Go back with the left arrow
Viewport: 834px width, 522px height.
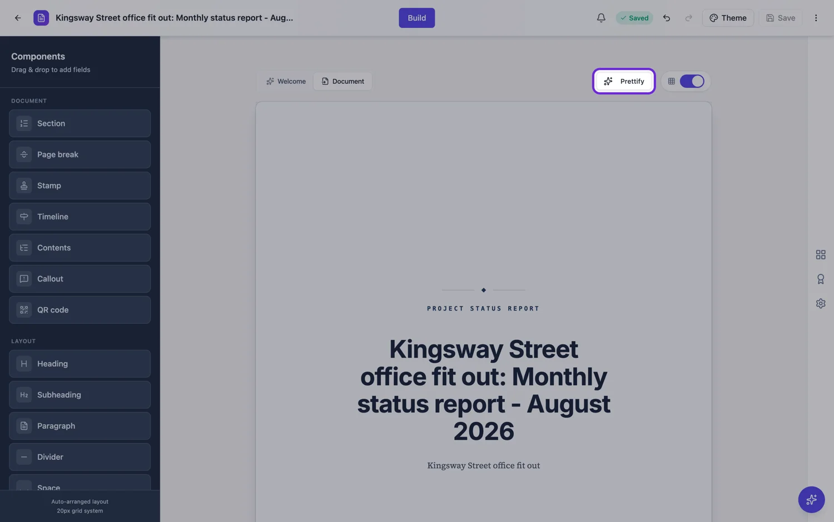pos(18,18)
